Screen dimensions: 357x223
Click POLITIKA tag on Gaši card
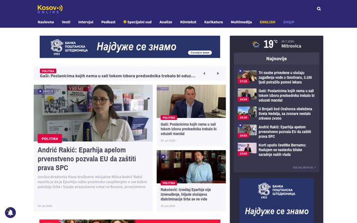click(x=169, y=117)
